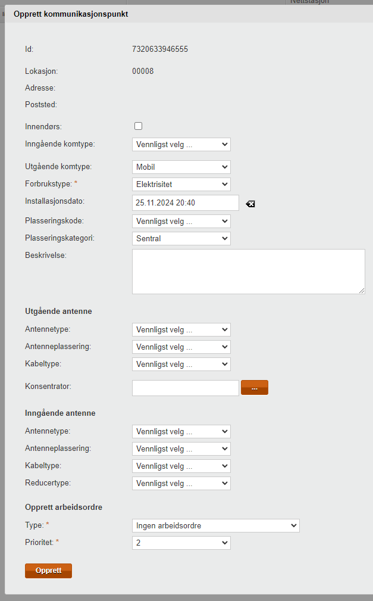Open Antennetype dropdown under Utgående antenne
373x601 pixels.
click(x=181, y=330)
